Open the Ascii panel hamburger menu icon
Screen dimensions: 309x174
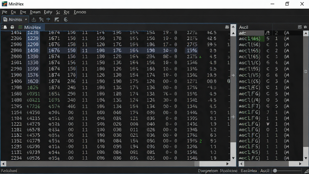pos(300,27)
